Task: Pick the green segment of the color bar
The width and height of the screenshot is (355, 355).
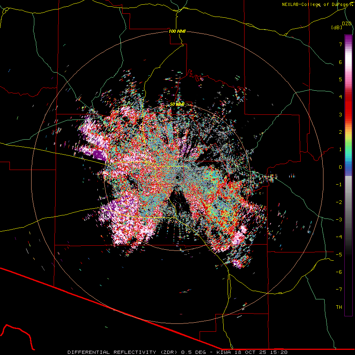Action: click(x=348, y=145)
